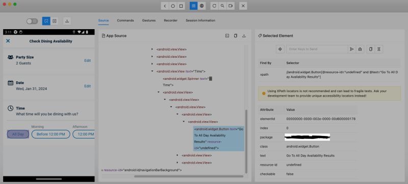Copy selected element attributes to clipboard
This screenshot has width=408, height=184.
coord(371,49)
